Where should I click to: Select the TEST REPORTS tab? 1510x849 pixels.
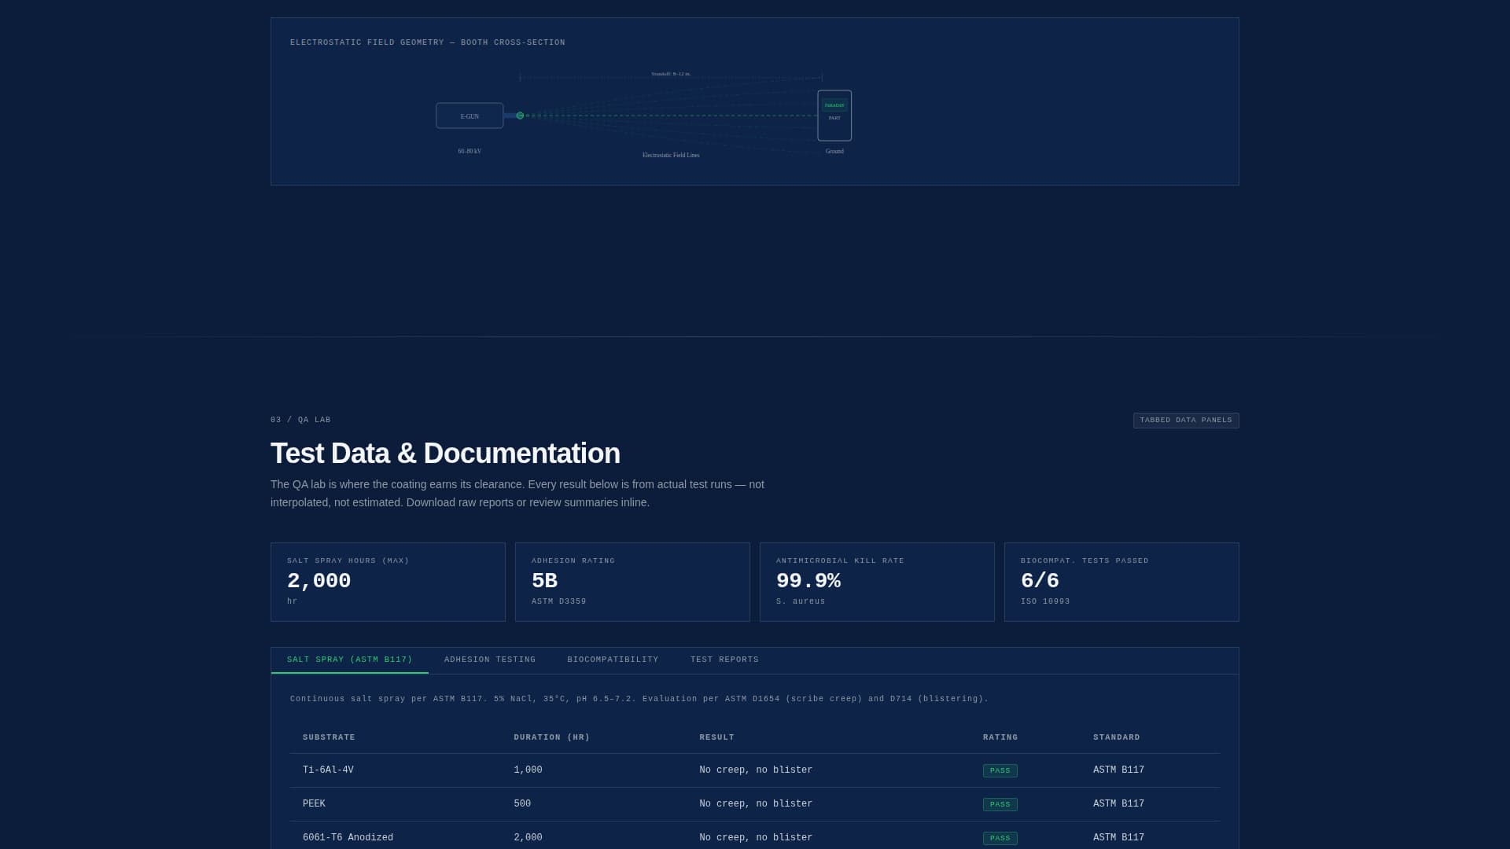(x=724, y=660)
